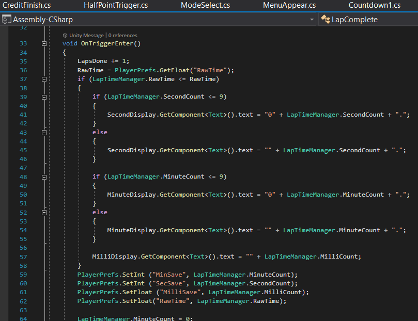Go to the MenuAppear.cs tab
This screenshot has width=418, height=321.
289,5
